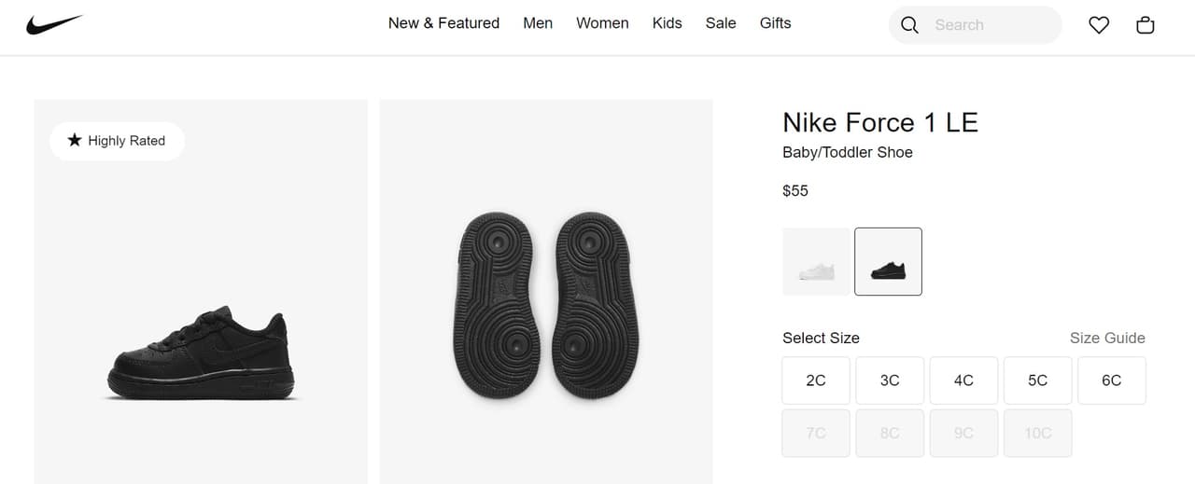1195x484 pixels.
Task: Choose size 4C
Action: [963, 380]
